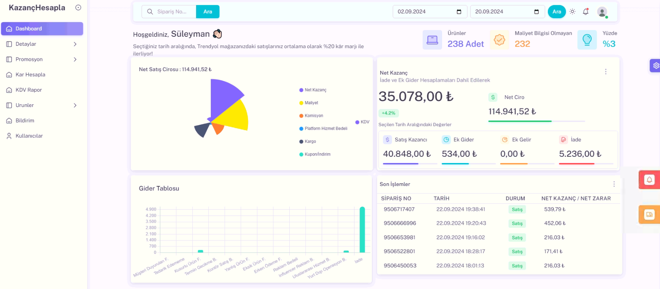Toggle light/dark theme sun icon
This screenshot has width=660, height=289.
pyautogui.click(x=572, y=11)
